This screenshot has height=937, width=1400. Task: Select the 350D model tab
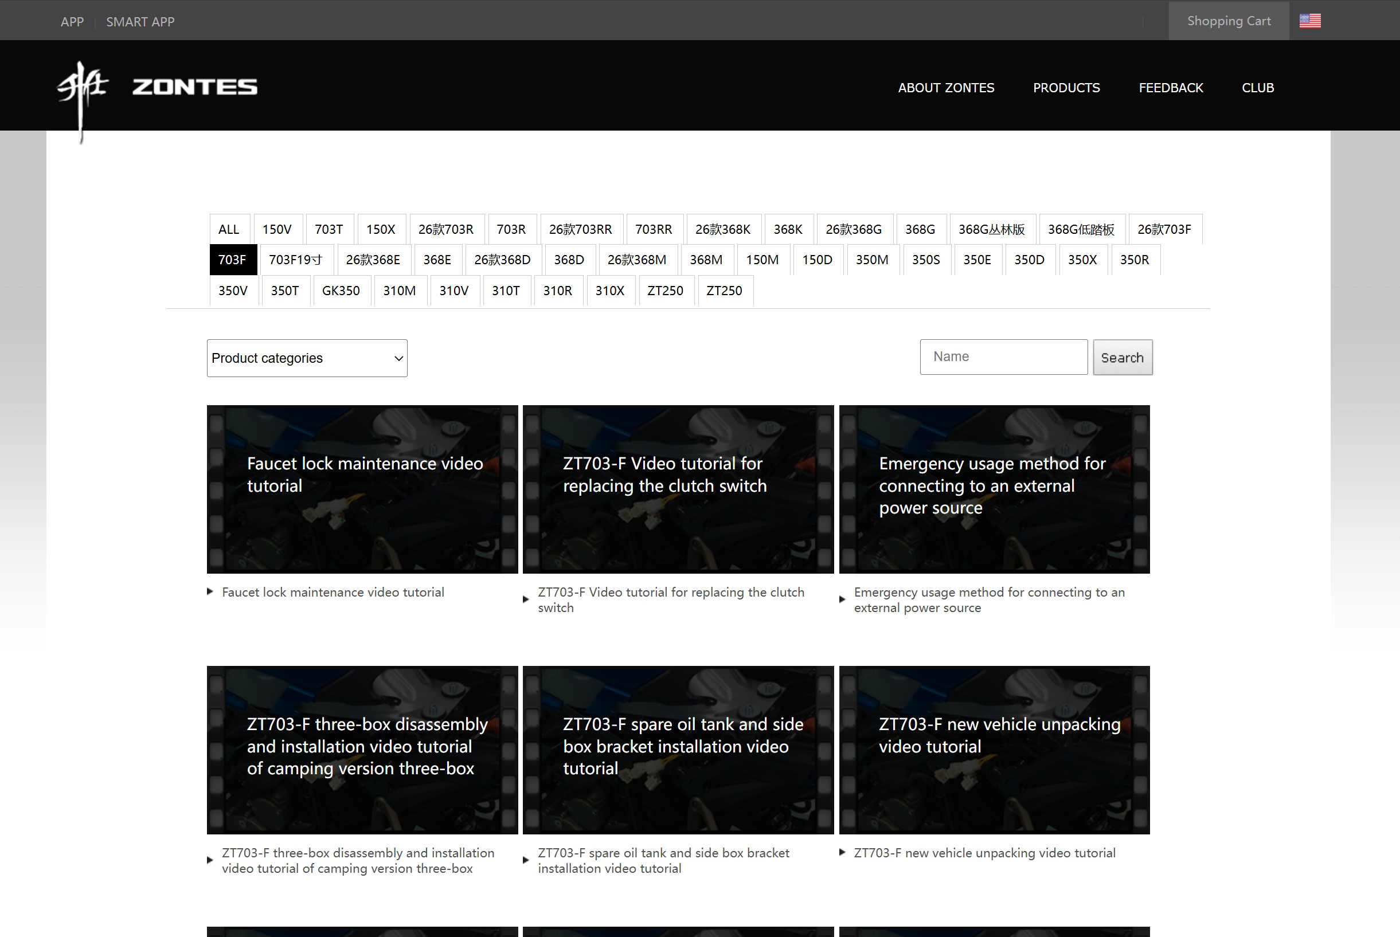pos(1030,260)
